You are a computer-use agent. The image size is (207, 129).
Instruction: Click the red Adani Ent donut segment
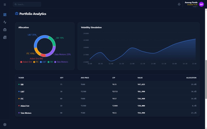coord(43,55)
